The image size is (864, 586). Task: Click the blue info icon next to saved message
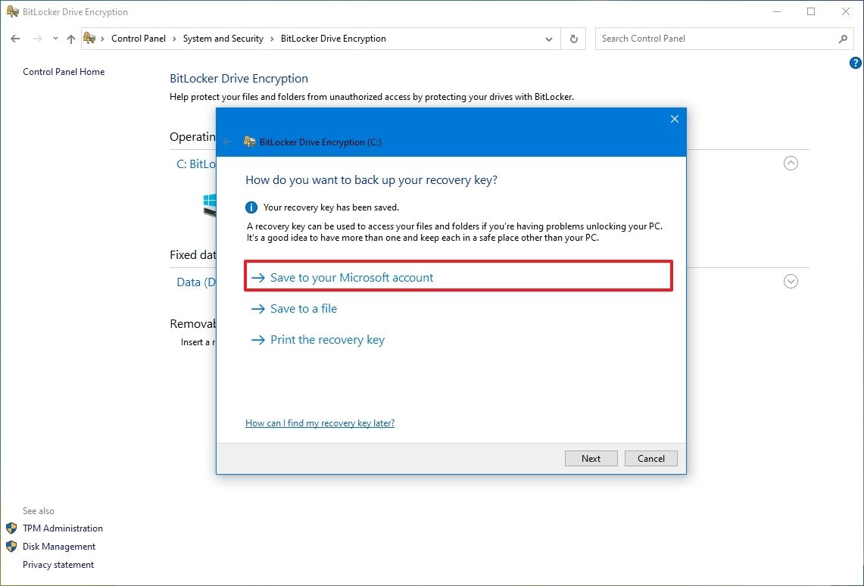coord(251,207)
